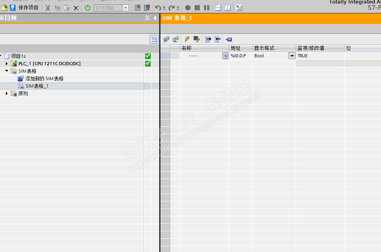This screenshot has height=252, width=381.
Task: Click the TRUE monitor value cell
Action: pos(320,56)
